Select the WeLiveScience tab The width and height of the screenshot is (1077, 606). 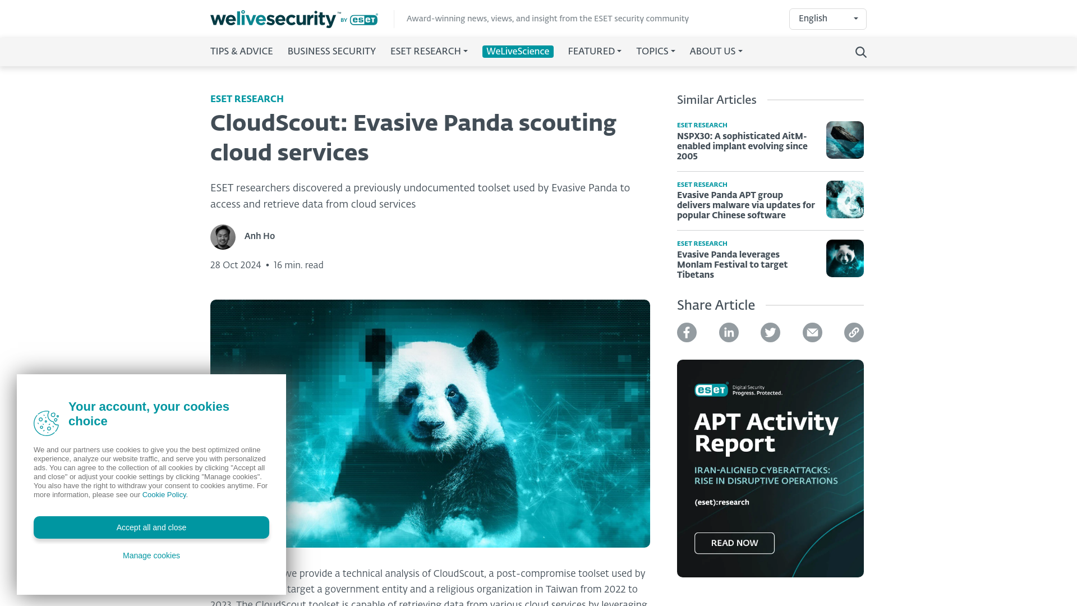point(517,51)
